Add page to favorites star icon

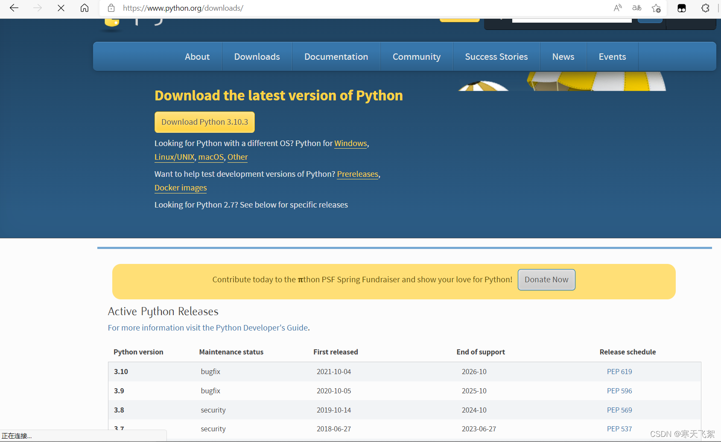coord(656,8)
